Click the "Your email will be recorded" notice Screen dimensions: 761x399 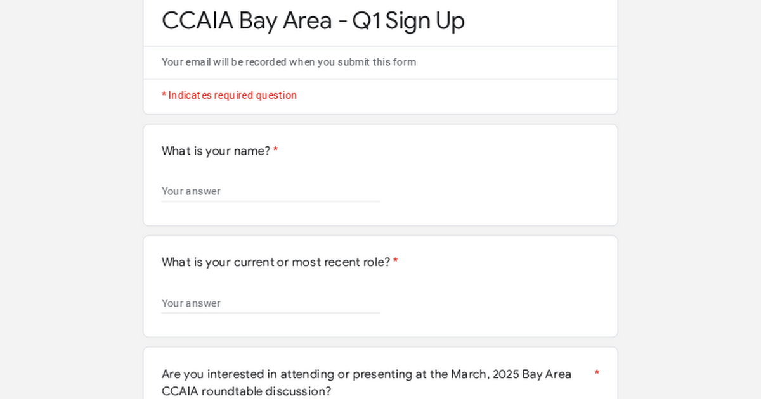pyautogui.click(x=289, y=62)
